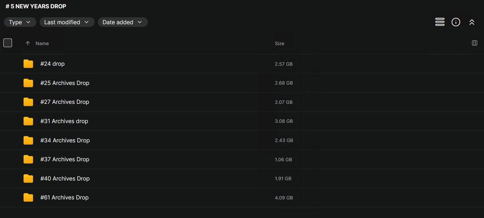
Task: Expand the Type filter dropdown
Action: 20,22
